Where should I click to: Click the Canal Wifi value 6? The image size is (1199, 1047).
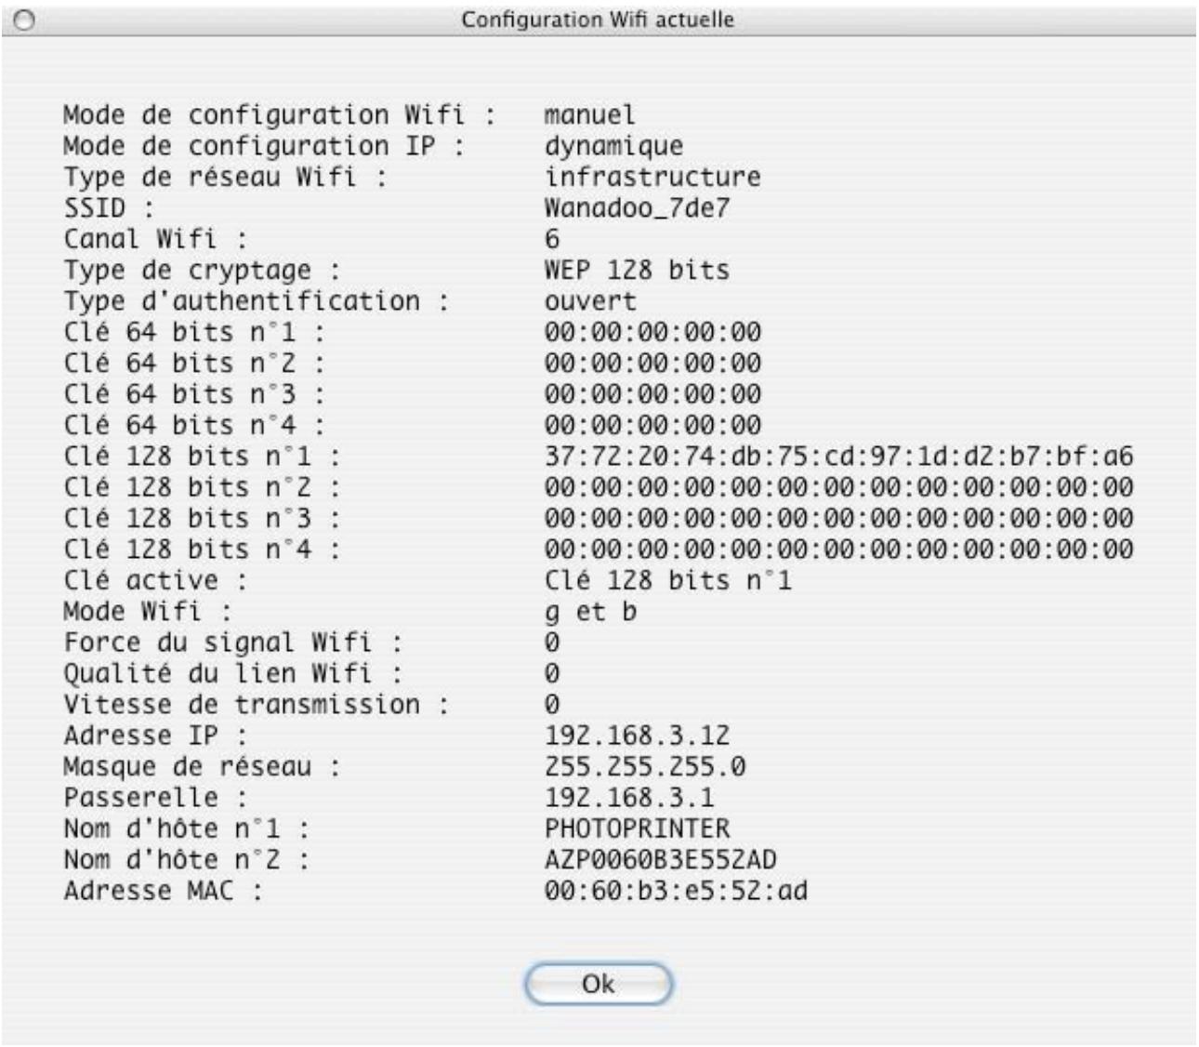tap(552, 239)
